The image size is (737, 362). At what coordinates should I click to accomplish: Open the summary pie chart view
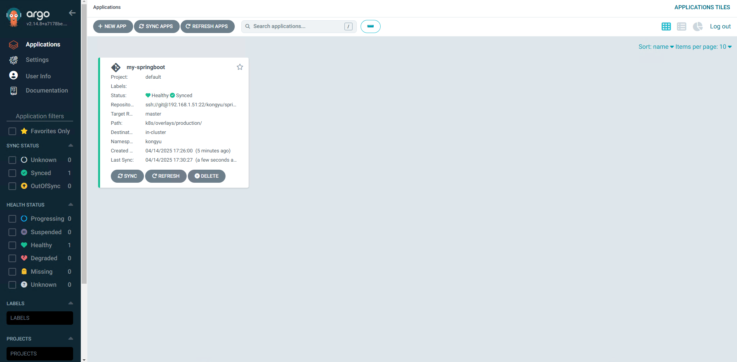(697, 26)
